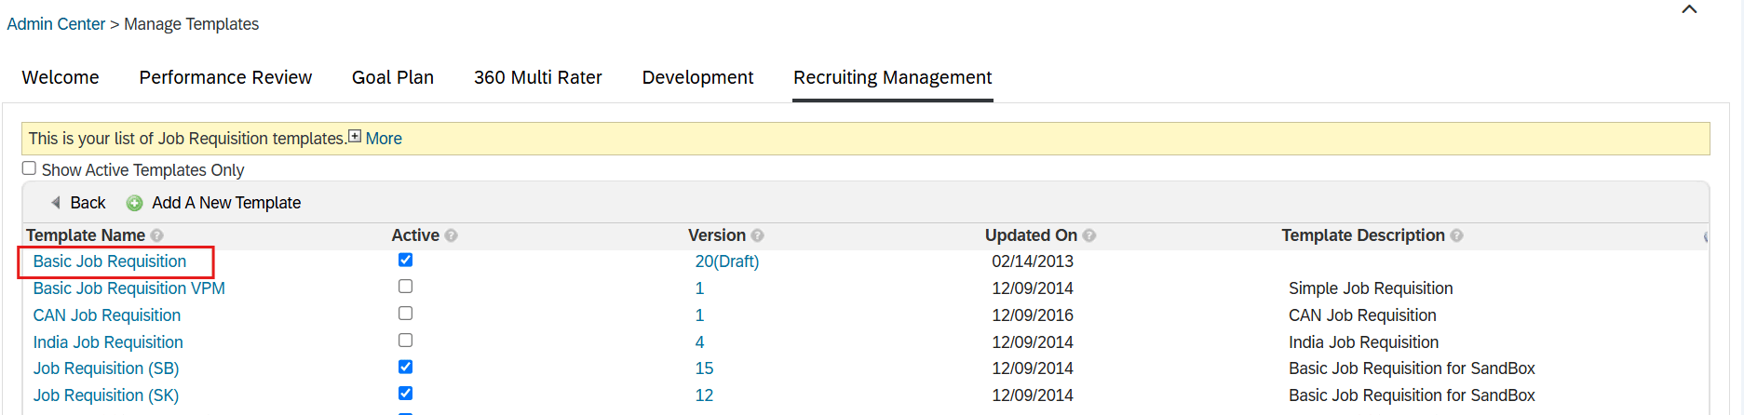Click the help icon next to Version
The height and width of the screenshot is (415, 1744).
(x=757, y=236)
